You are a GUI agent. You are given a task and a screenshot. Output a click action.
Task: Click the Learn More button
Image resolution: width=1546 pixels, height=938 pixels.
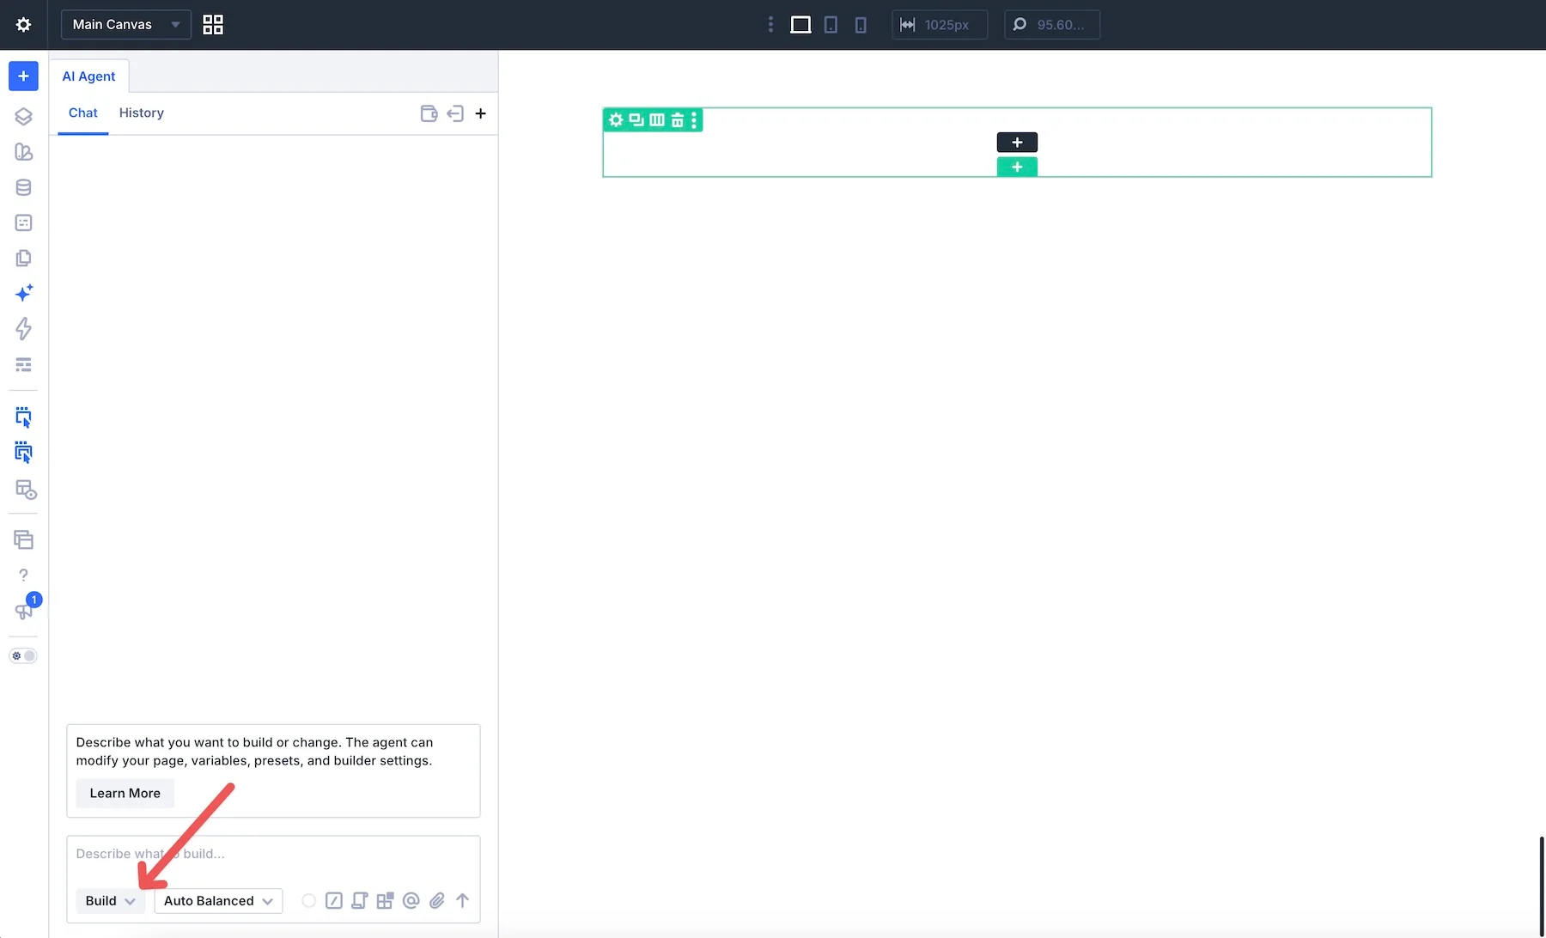(x=125, y=793)
